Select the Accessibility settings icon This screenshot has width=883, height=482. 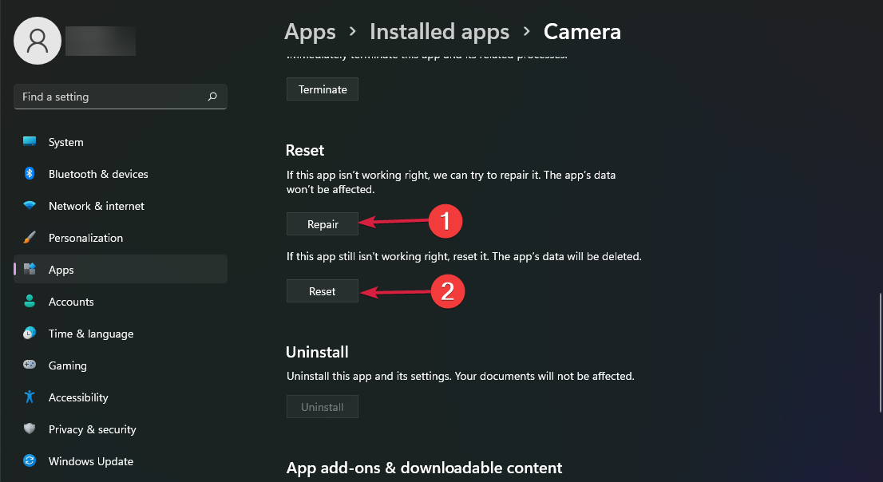click(30, 397)
